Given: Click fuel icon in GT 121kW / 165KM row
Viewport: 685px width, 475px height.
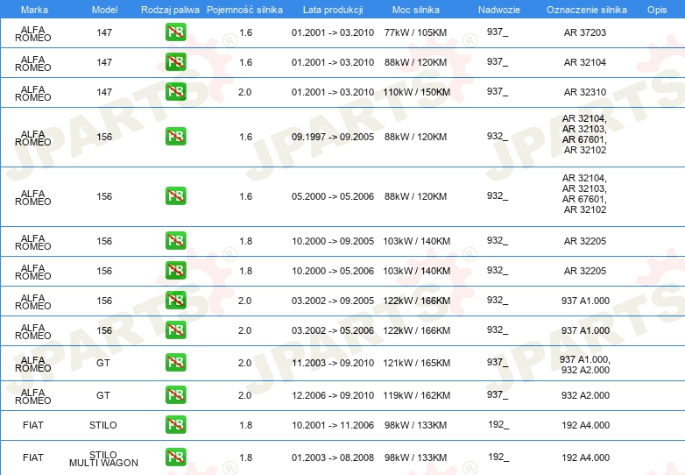Looking at the screenshot, I should pyautogui.click(x=175, y=362).
